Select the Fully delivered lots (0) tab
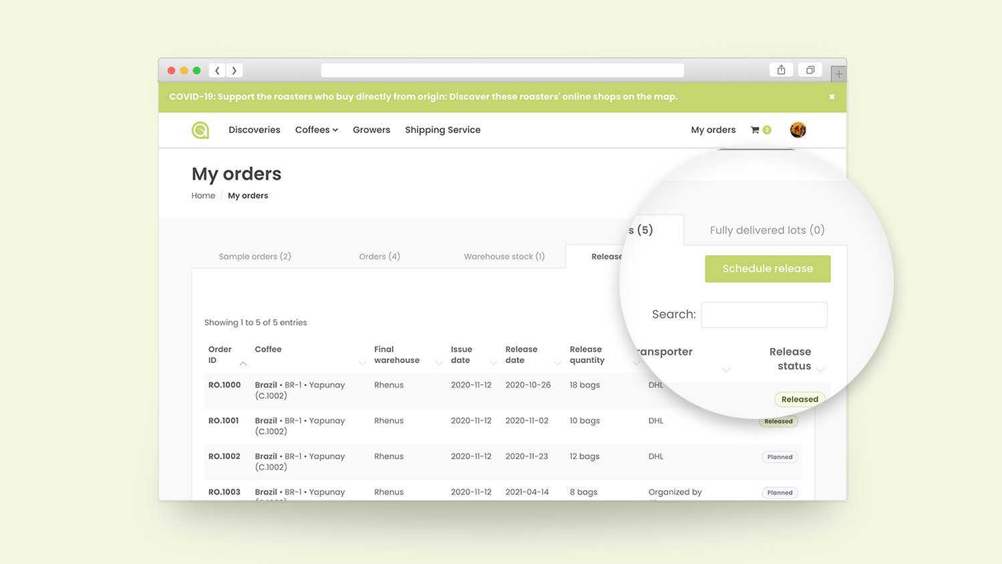 point(768,230)
